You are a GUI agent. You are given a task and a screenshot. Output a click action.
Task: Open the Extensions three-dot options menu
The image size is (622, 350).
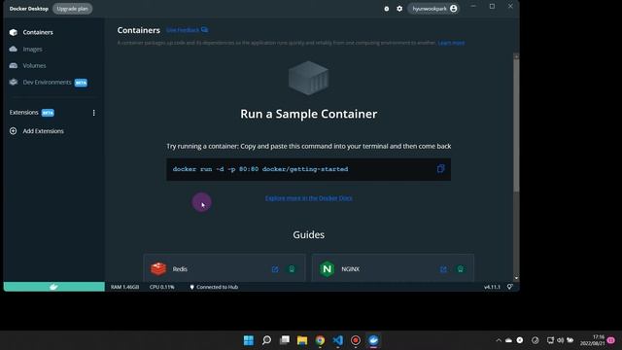pyautogui.click(x=93, y=113)
